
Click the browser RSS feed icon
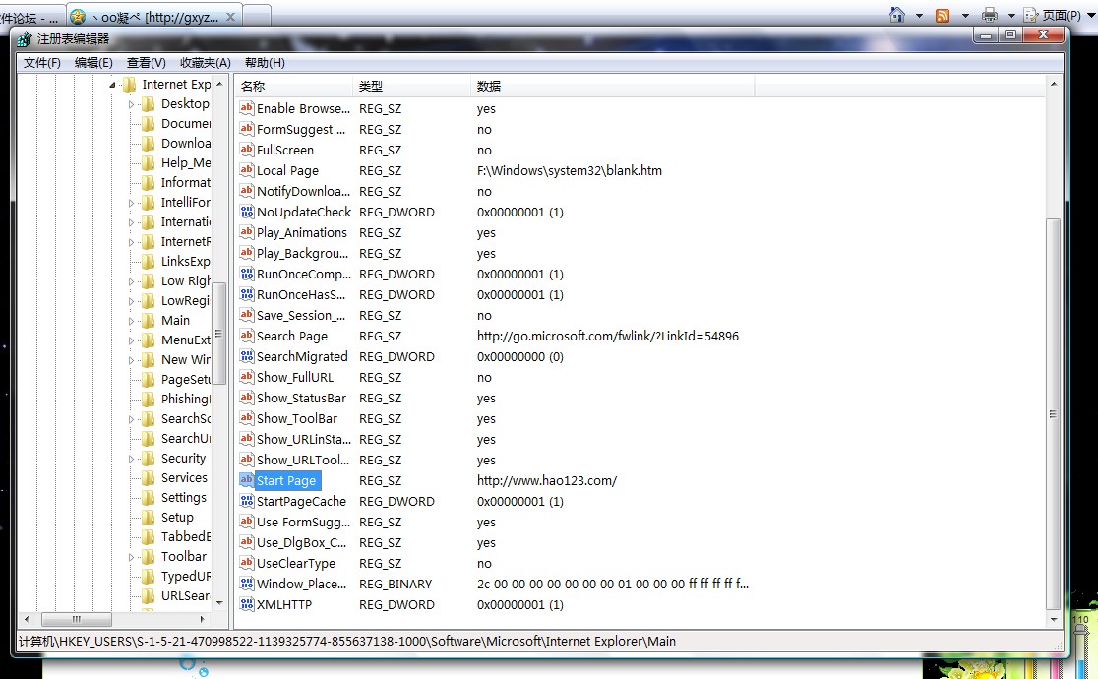[x=944, y=16]
